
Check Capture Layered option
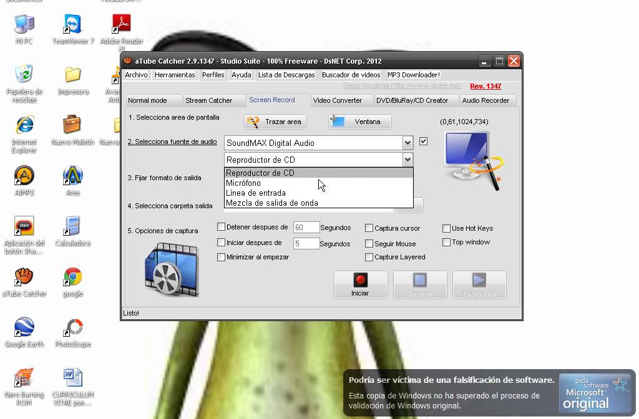[369, 257]
